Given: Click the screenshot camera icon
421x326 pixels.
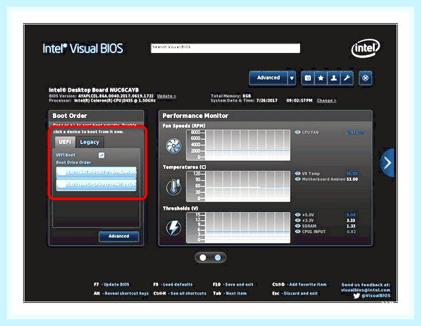Looking at the screenshot, I should 308,78.
